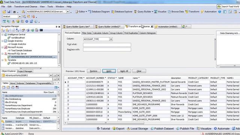Click the Object Explorer view options icon
Viewport: 240px width, 135px height.
(57, 87)
